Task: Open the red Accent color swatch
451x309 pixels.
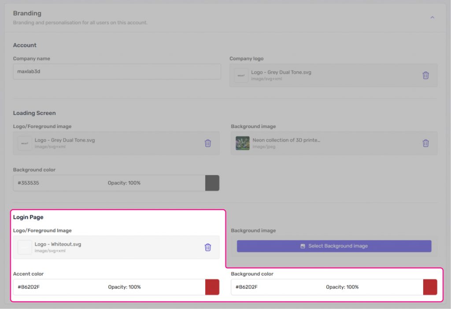Action: [212, 287]
